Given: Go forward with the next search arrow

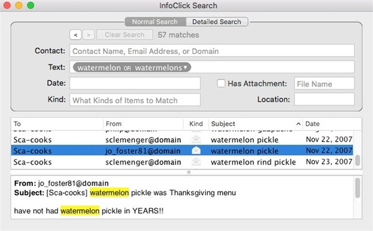Looking at the screenshot, I should (88, 35).
